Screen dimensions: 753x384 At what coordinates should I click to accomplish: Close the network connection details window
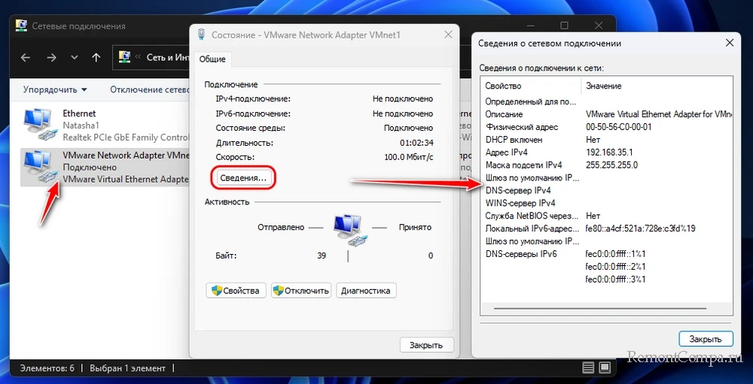pyautogui.click(x=730, y=43)
